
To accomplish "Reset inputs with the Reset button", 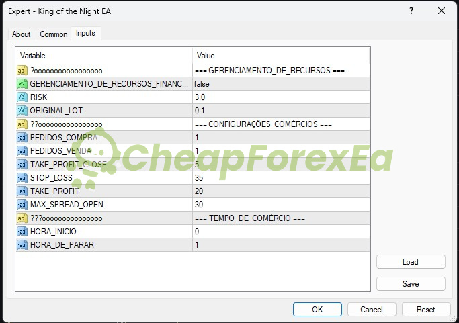I will click(x=426, y=310).
